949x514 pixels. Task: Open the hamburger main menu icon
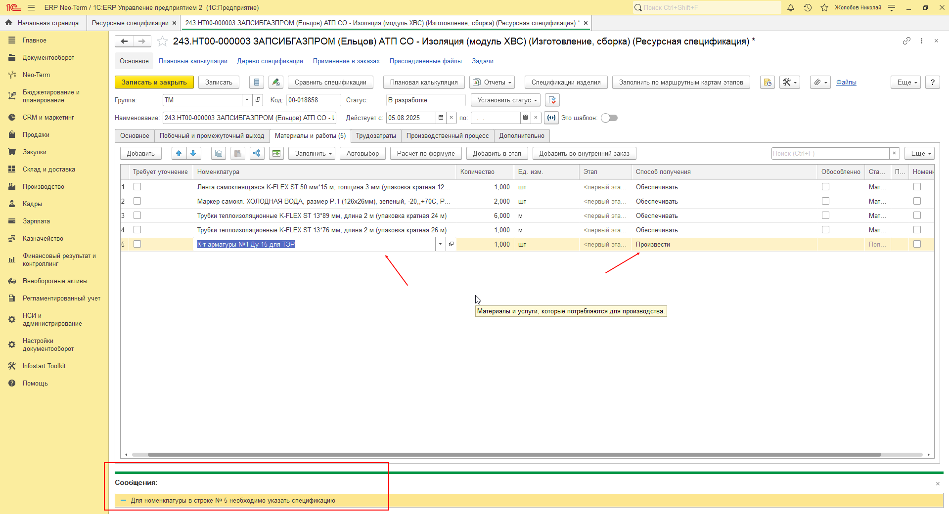click(31, 7)
